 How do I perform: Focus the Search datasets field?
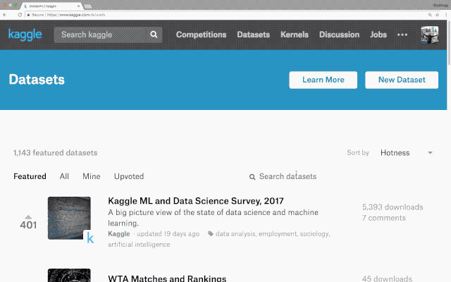(288, 176)
